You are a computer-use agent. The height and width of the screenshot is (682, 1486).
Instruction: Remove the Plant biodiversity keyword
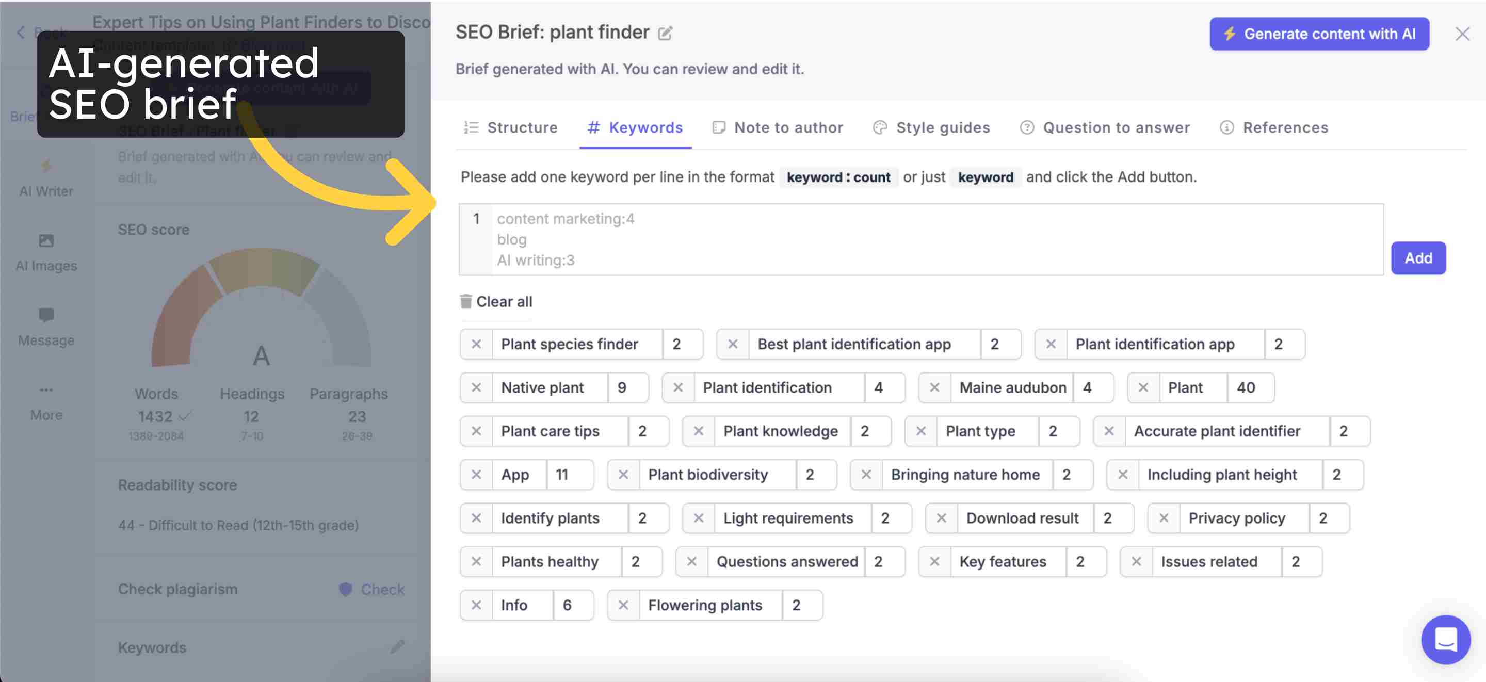tap(623, 475)
